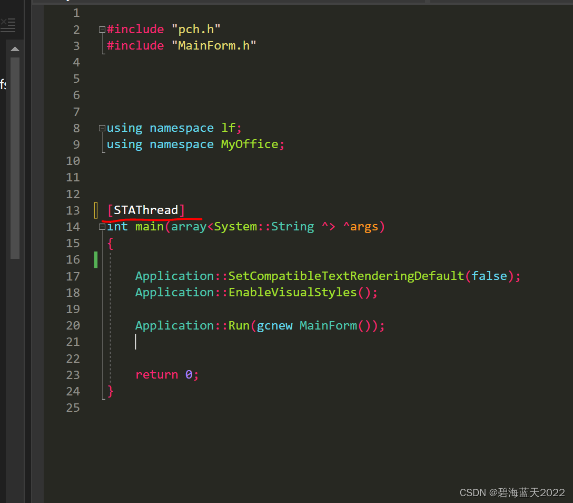
Task: Click the green change marker beside line 16
Action: click(x=95, y=259)
